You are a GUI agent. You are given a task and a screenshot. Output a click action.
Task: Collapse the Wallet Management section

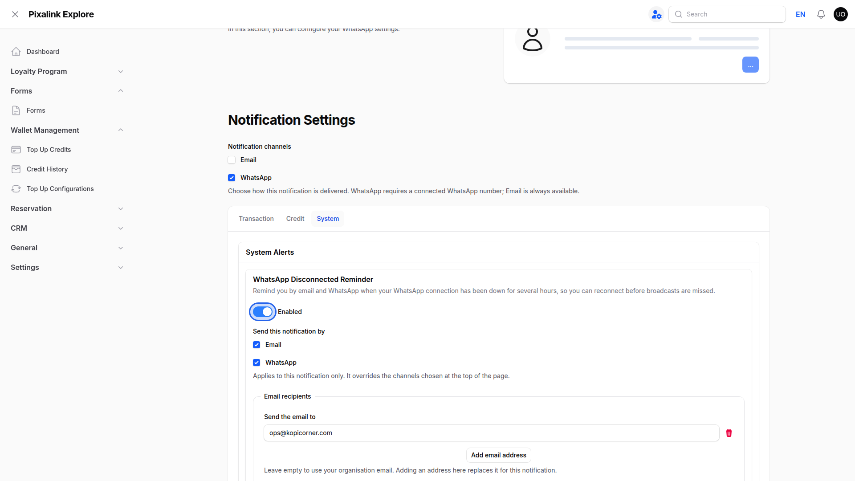[x=67, y=130]
